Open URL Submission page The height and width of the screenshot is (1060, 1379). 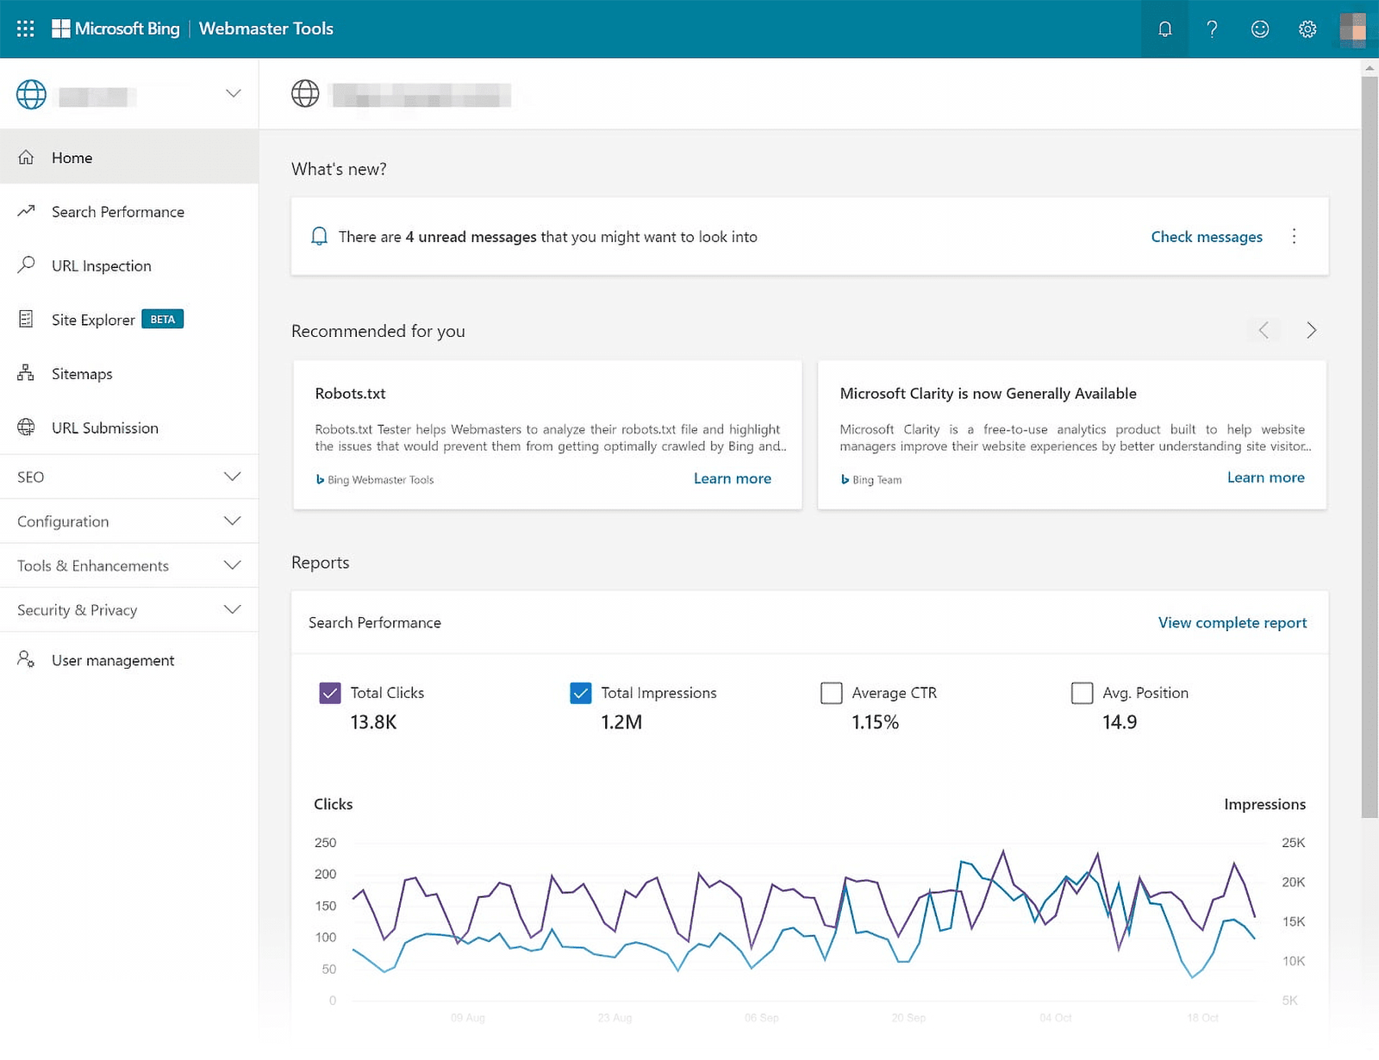click(x=129, y=427)
